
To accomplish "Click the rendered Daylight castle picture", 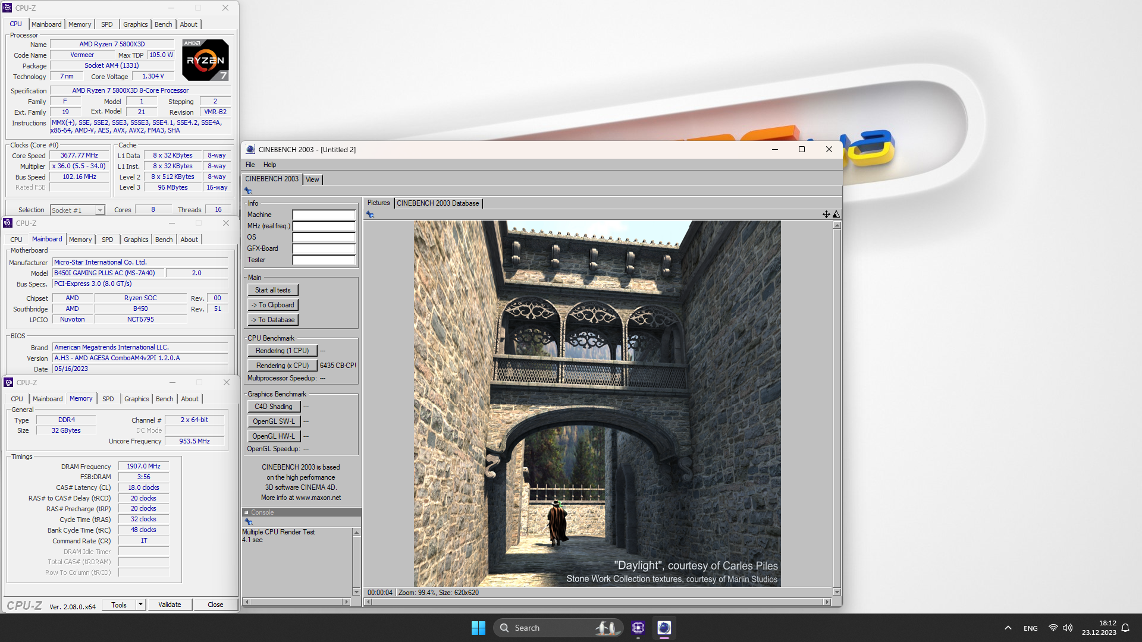I will [x=597, y=404].
